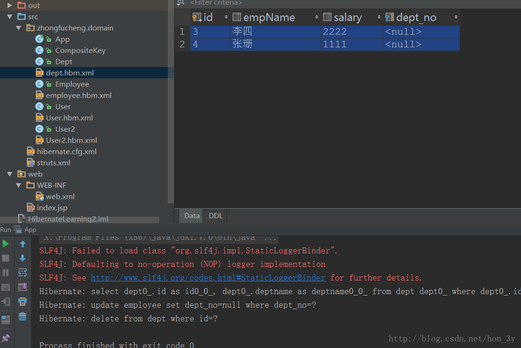This screenshot has height=348, width=521.
Task: Click the salary cell 2222
Action: 352,31
